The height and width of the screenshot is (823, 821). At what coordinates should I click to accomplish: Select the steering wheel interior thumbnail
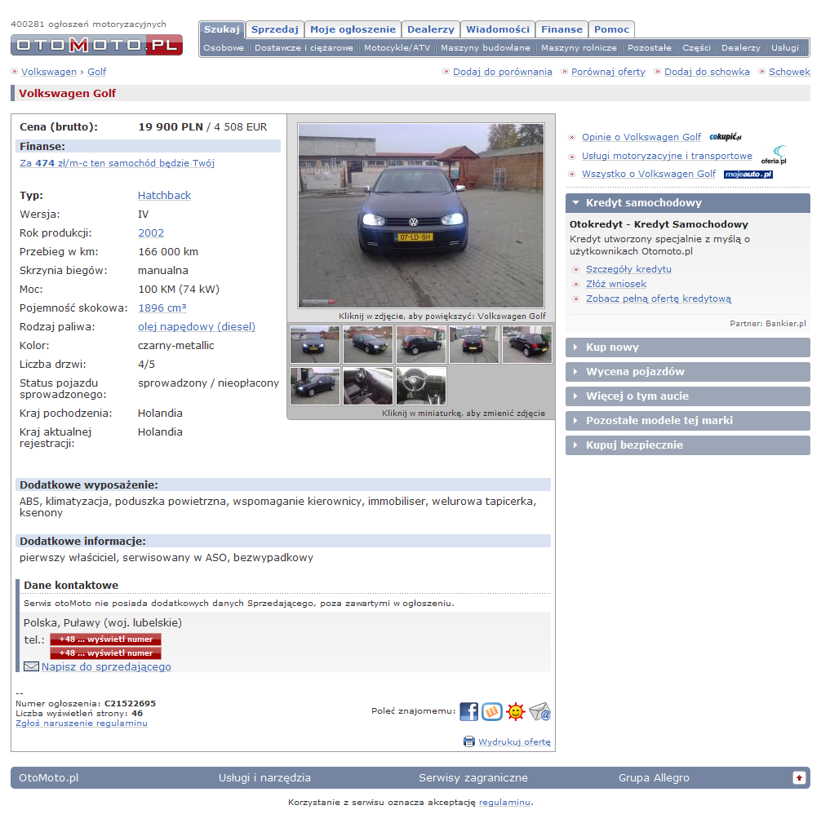click(421, 386)
